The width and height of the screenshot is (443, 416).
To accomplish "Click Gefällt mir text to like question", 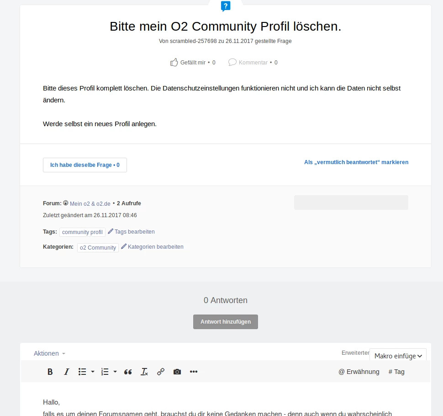I will [x=193, y=63].
